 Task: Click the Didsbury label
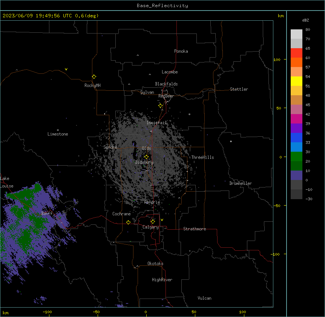[144, 162]
